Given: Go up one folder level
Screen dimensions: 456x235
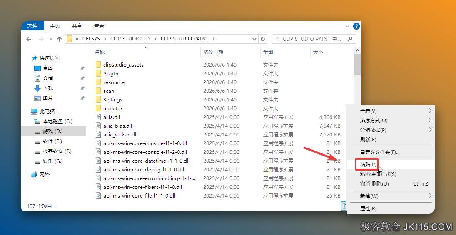Looking at the screenshot, I should click(60, 39).
